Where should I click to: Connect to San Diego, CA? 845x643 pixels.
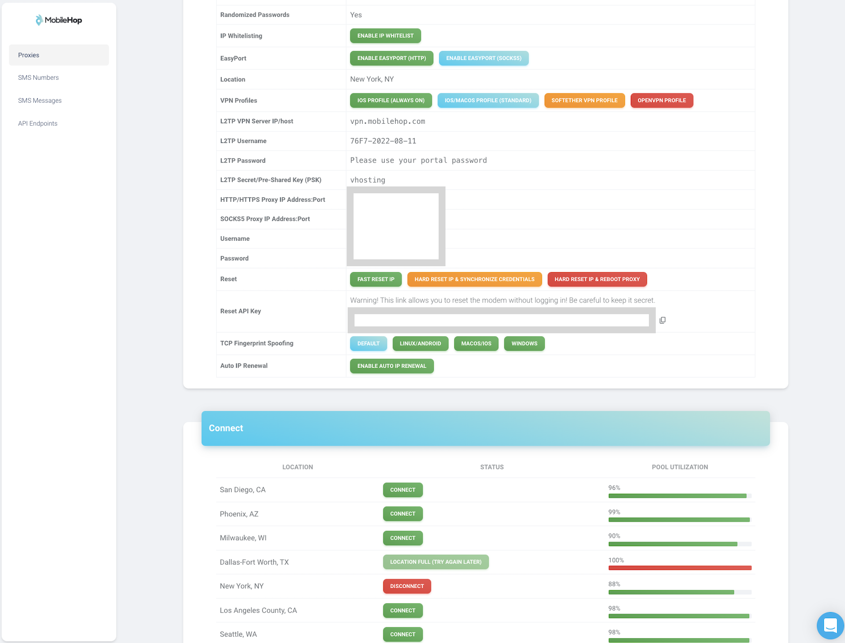click(x=402, y=490)
